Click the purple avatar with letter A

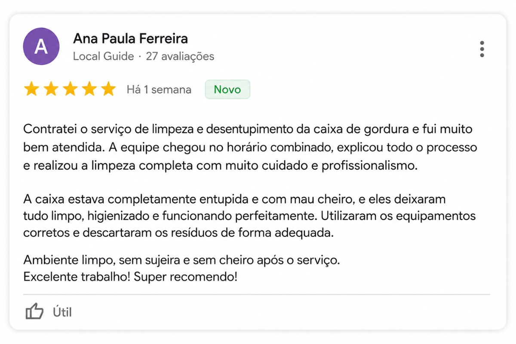click(x=41, y=46)
